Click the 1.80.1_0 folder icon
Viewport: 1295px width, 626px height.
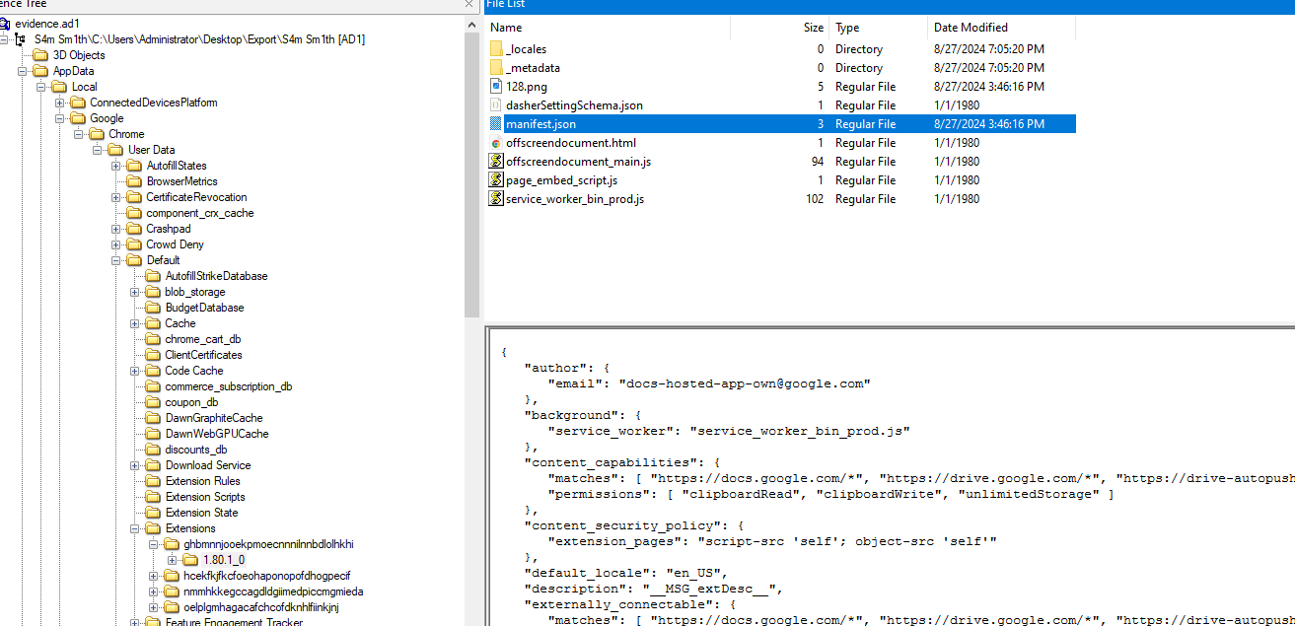point(190,560)
